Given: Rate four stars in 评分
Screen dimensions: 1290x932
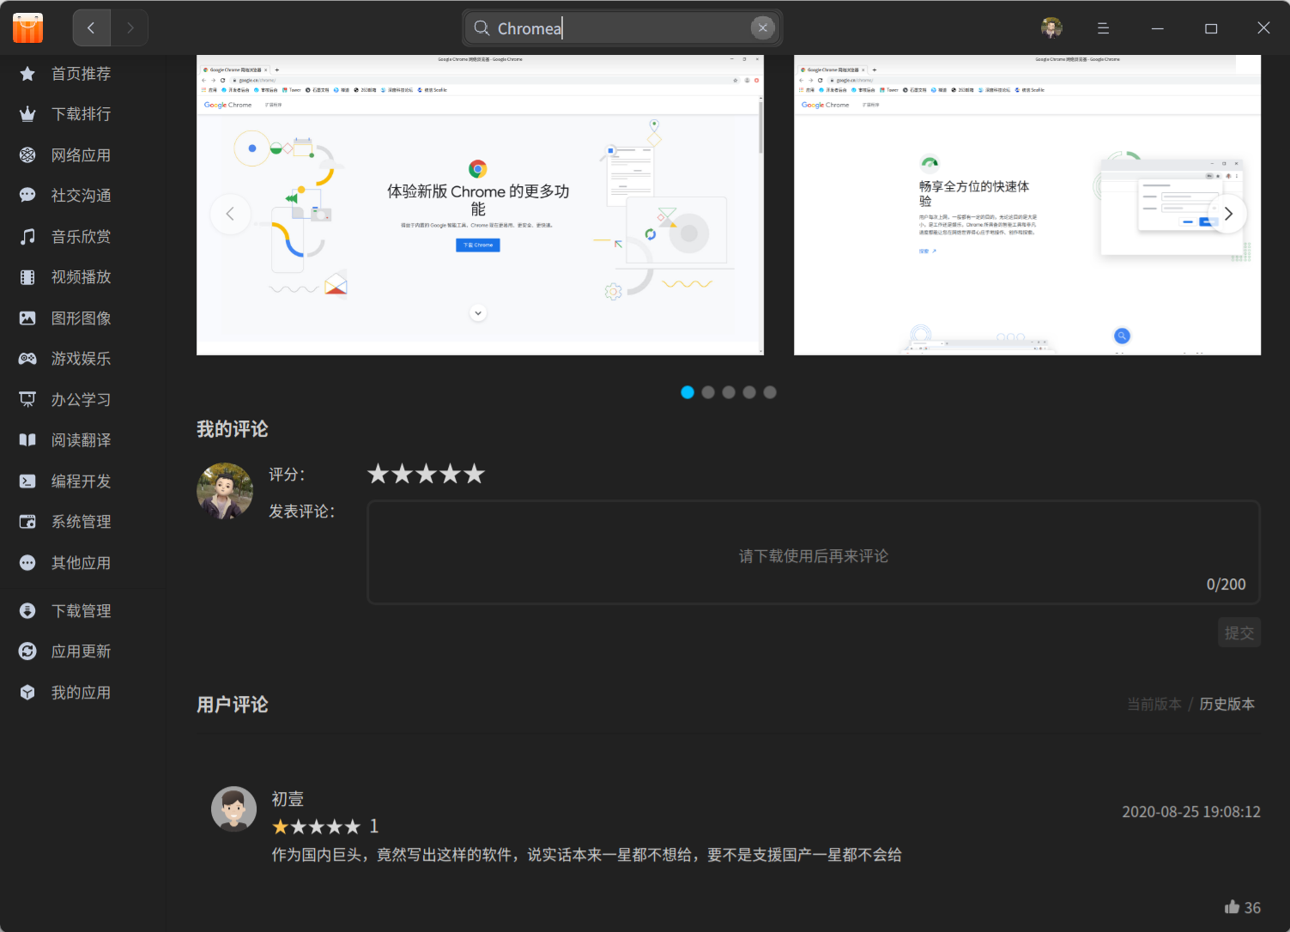Looking at the screenshot, I should [x=451, y=474].
